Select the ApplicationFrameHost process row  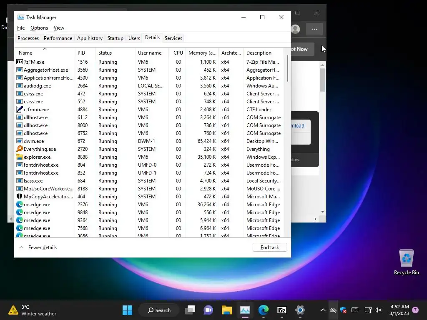pyautogui.click(x=149, y=77)
